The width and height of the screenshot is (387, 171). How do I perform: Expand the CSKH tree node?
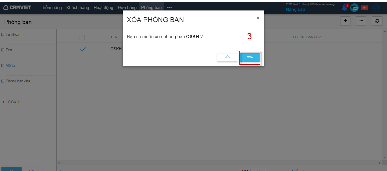pyautogui.click(x=4, y=102)
